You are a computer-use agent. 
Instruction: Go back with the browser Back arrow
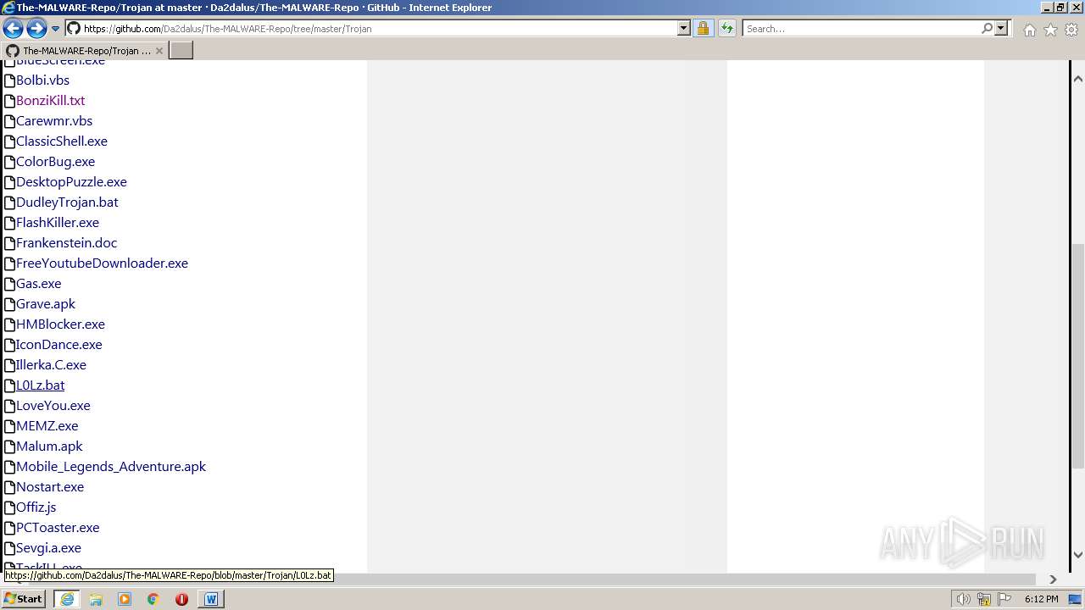[13, 29]
